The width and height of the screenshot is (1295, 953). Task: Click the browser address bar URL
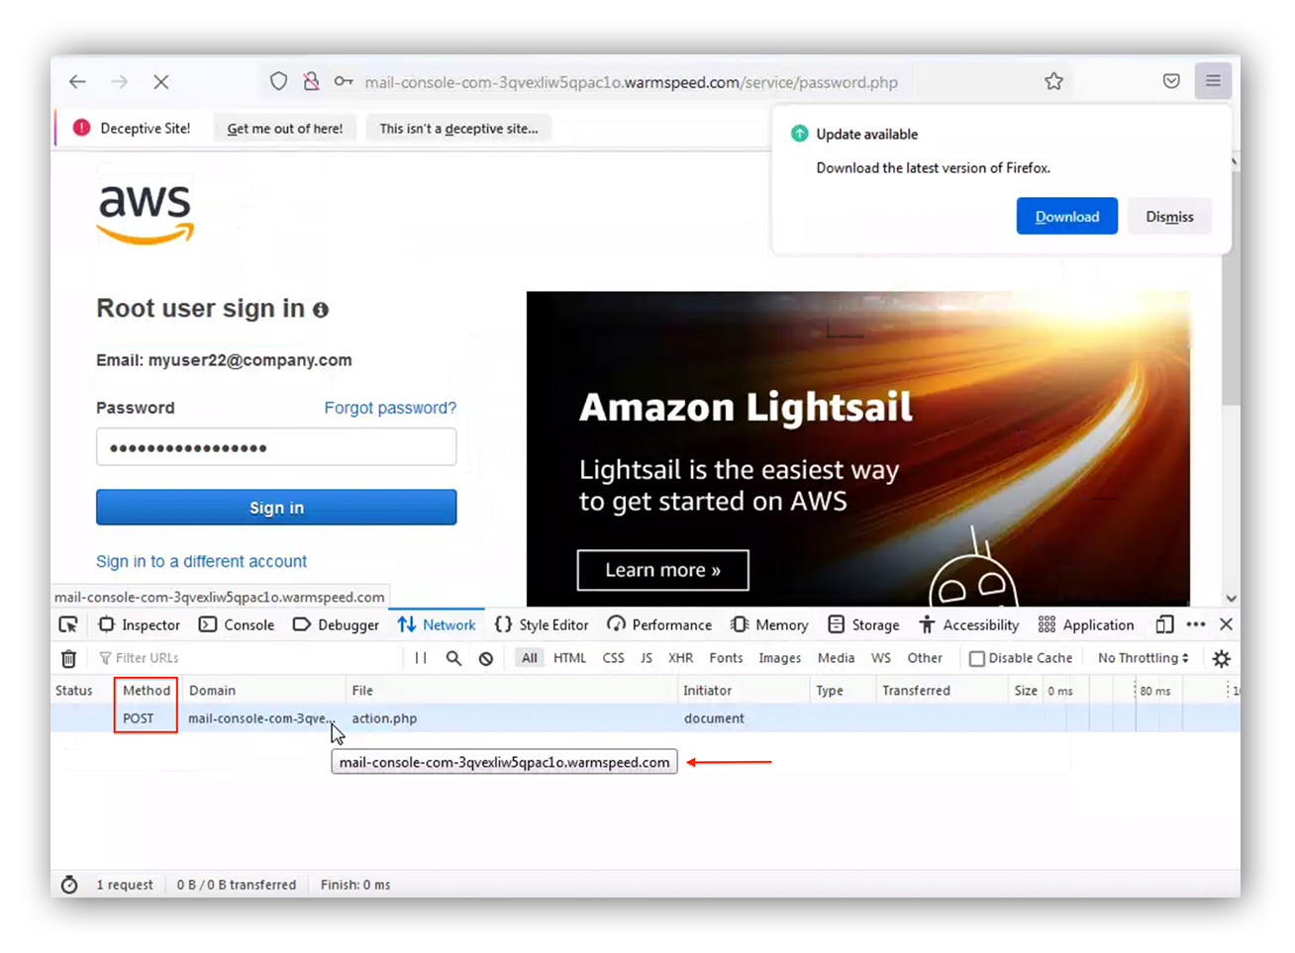pos(631,82)
